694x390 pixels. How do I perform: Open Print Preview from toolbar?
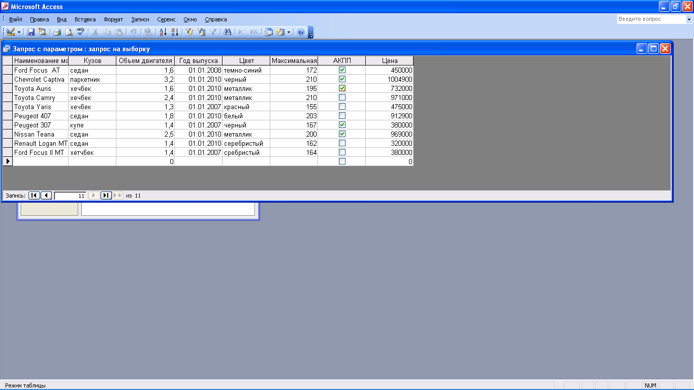[x=69, y=32]
